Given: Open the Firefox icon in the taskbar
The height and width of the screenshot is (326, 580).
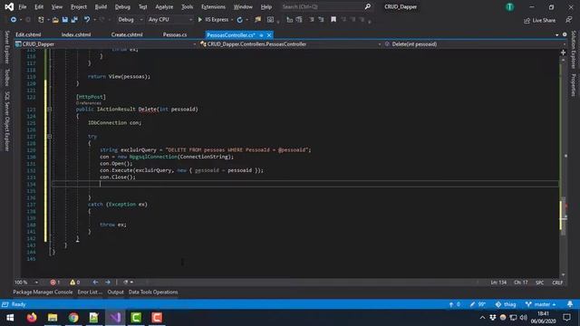Looking at the screenshot, I should pos(32,318).
